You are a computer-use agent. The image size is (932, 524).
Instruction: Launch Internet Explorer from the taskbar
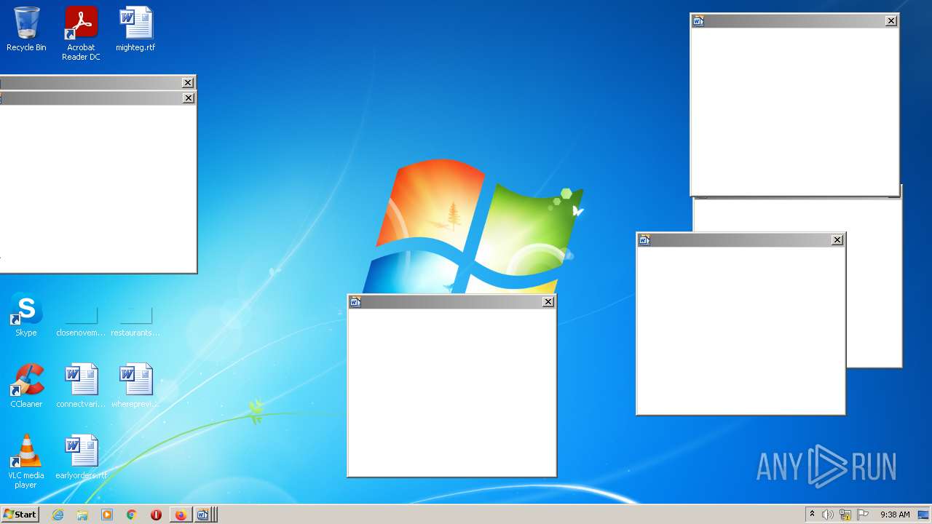coord(58,515)
